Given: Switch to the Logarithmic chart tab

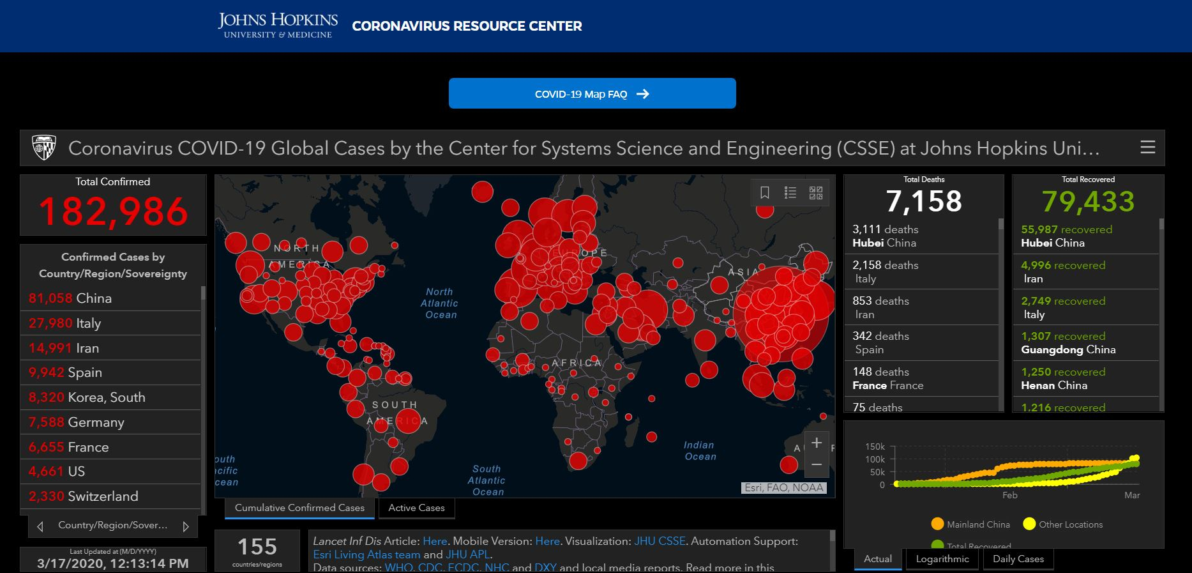Looking at the screenshot, I should 942,559.
